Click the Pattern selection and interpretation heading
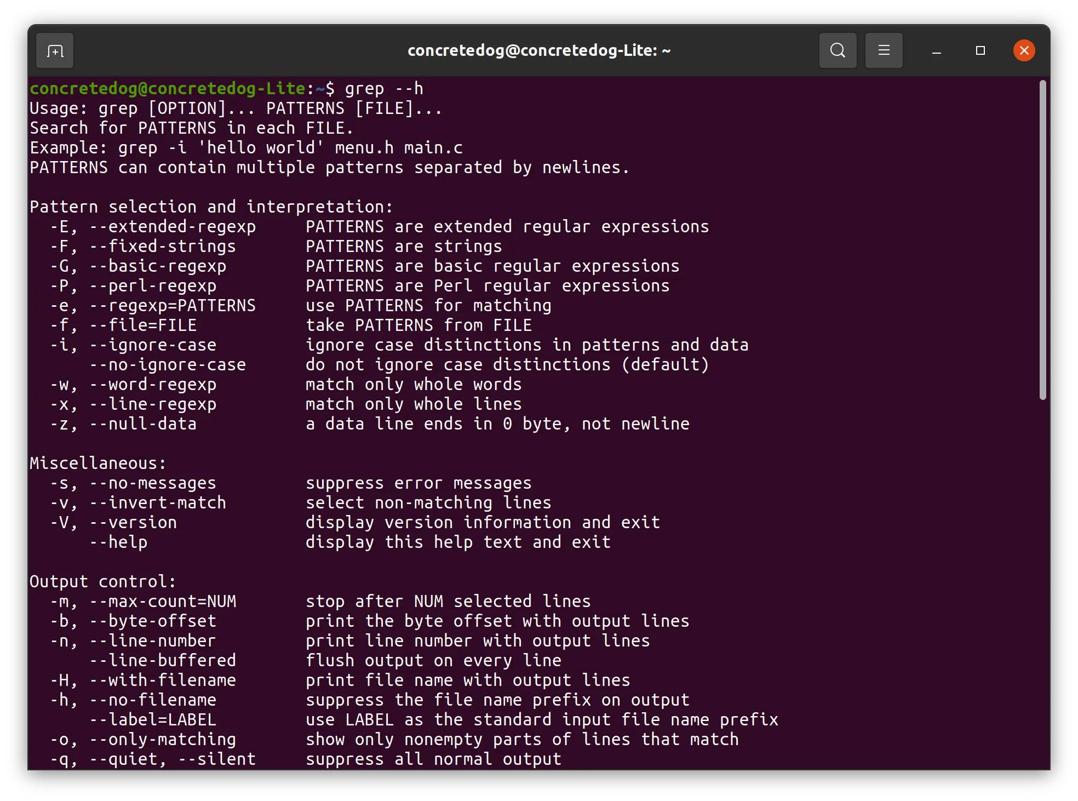 [x=211, y=207]
